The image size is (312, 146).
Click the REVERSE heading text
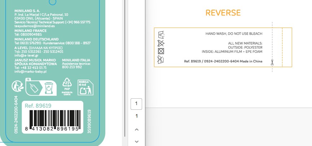point(223,13)
